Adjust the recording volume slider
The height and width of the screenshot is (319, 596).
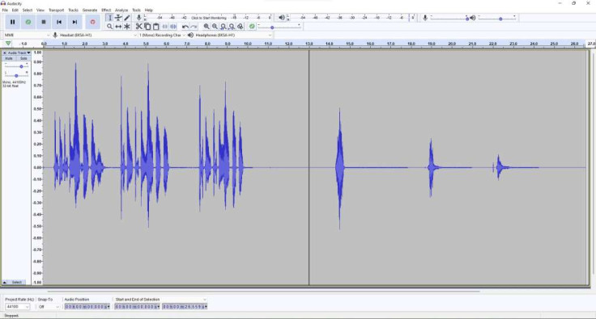click(450, 18)
